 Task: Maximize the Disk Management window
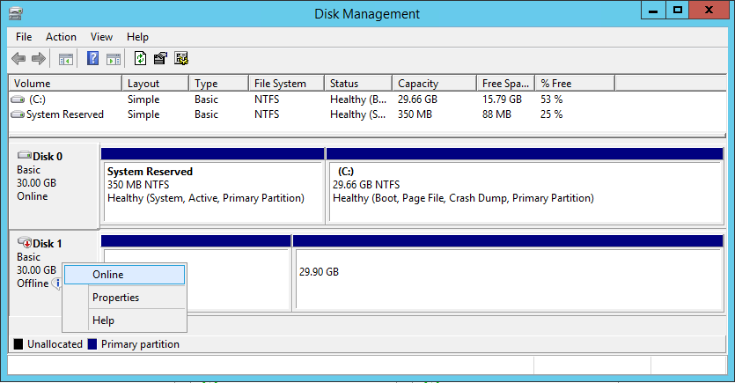(677, 11)
